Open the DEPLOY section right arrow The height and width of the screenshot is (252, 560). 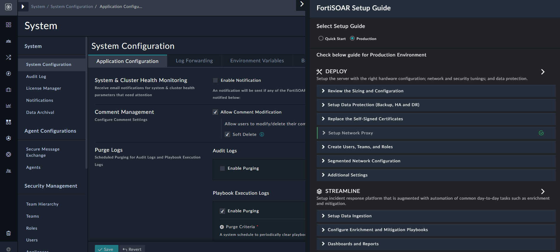tap(543, 72)
